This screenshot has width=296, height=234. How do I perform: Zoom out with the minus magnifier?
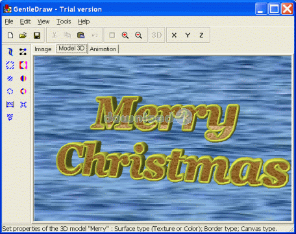[x=138, y=35]
